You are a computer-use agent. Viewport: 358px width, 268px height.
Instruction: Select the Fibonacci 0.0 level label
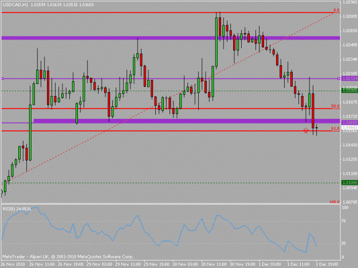pyautogui.click(x=336, y=10)
